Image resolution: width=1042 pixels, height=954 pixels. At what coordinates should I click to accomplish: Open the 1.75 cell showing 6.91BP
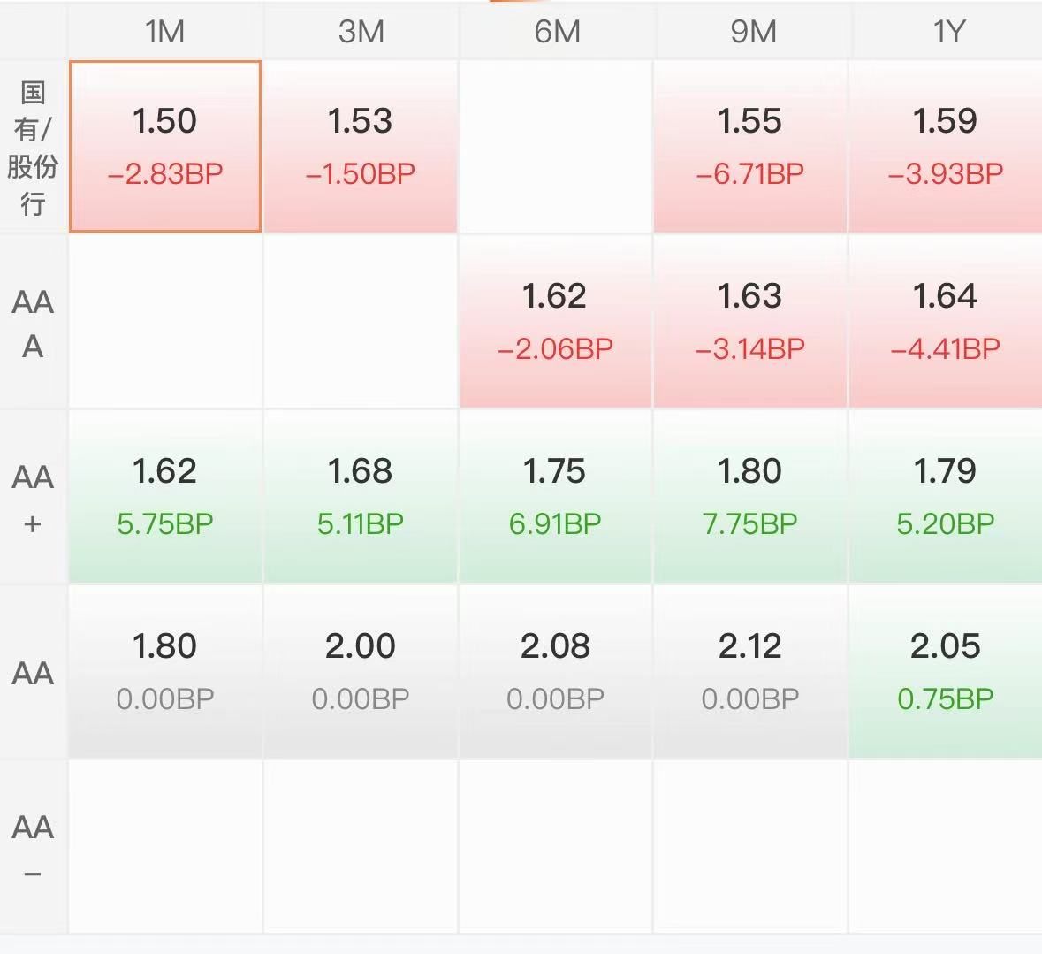(556, 497)
